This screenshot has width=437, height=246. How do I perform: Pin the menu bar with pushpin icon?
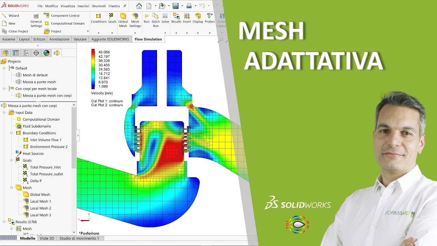[x=125, y=6]
